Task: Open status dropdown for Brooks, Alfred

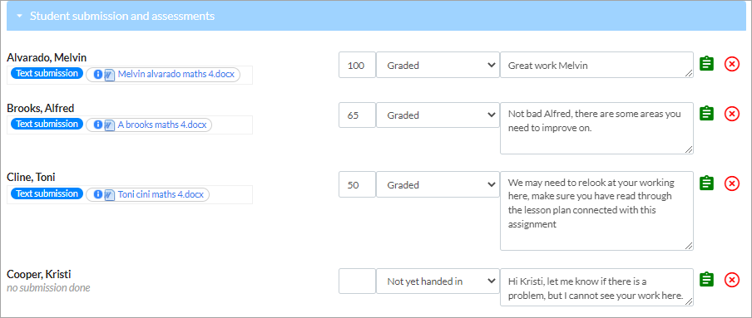Action: point(438,115)
